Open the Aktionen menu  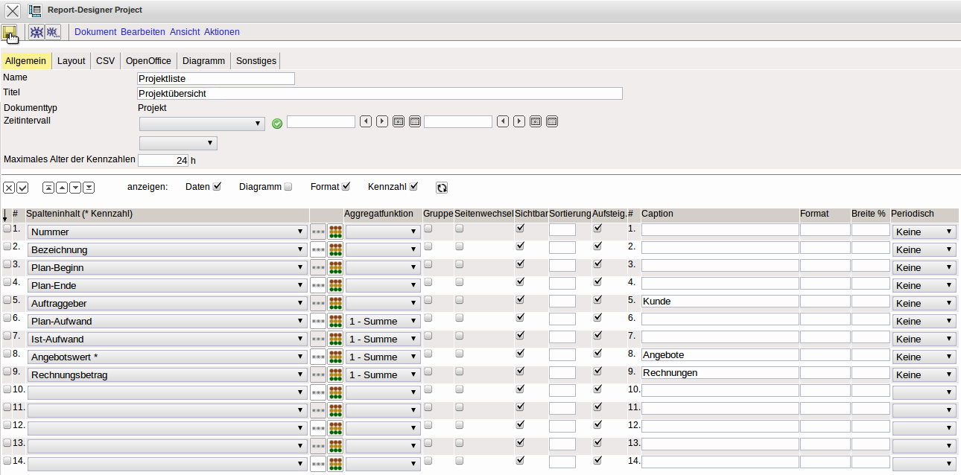click(x=222, y=32)
